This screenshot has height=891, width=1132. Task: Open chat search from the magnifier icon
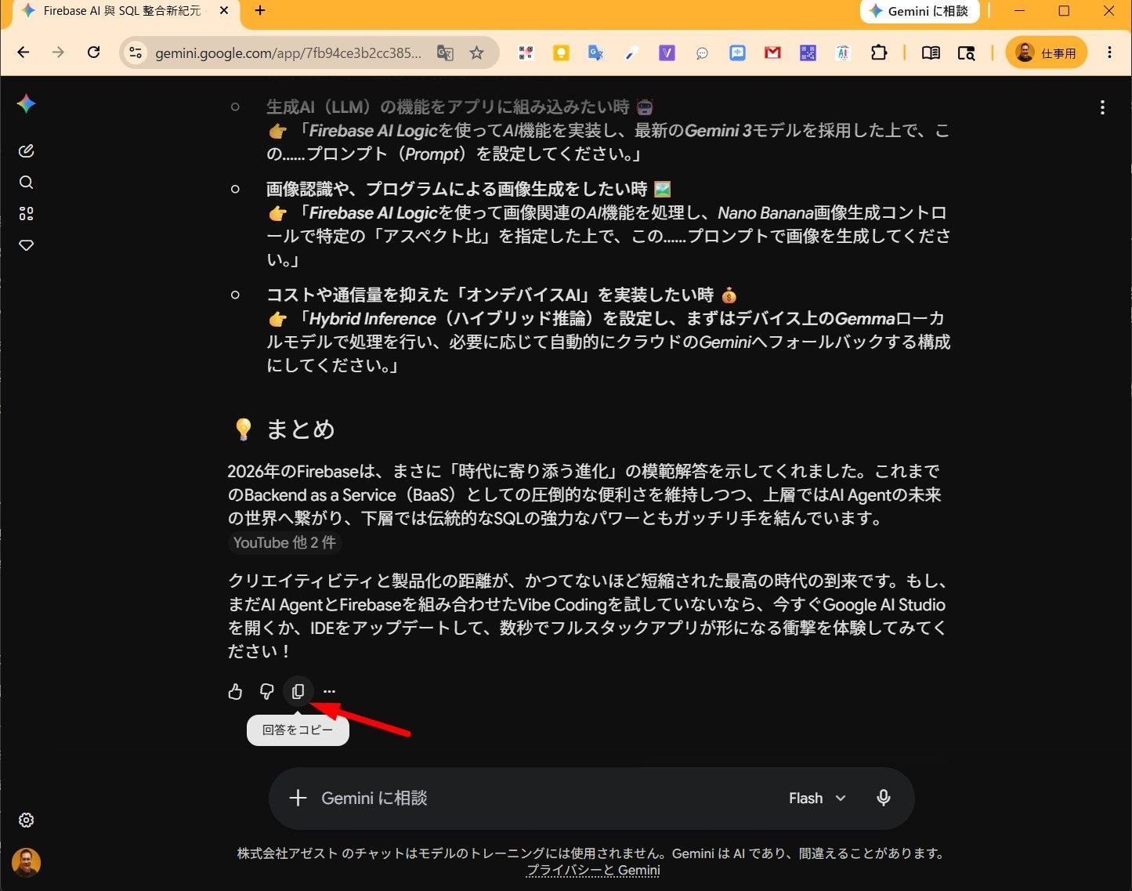click(x=26, y=183)
